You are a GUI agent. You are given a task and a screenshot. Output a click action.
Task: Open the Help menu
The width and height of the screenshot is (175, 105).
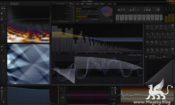102,4
